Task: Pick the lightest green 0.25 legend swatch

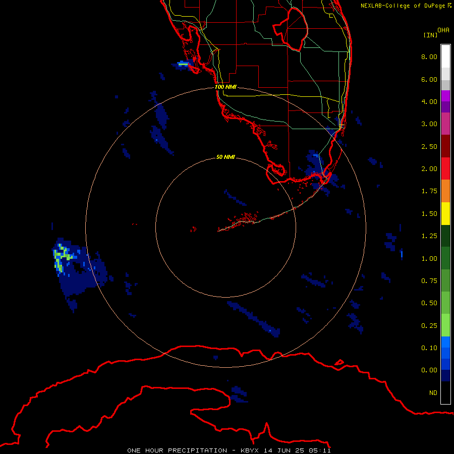Action: 445,325
